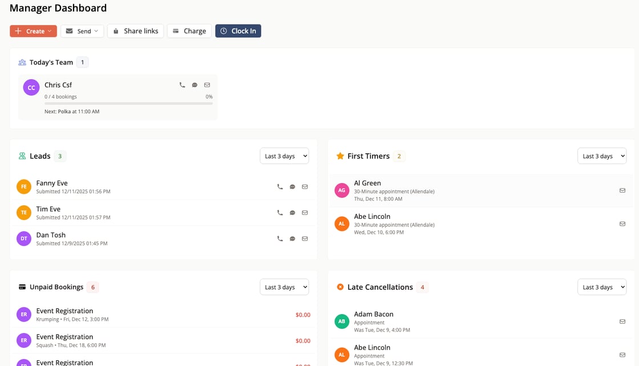Email first timer Al Green

pyautogui.click(x=622, y=190)
